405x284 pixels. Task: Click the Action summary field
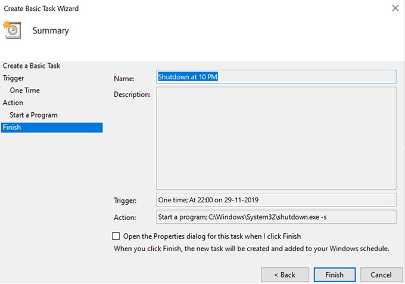(x=276, y=217)
